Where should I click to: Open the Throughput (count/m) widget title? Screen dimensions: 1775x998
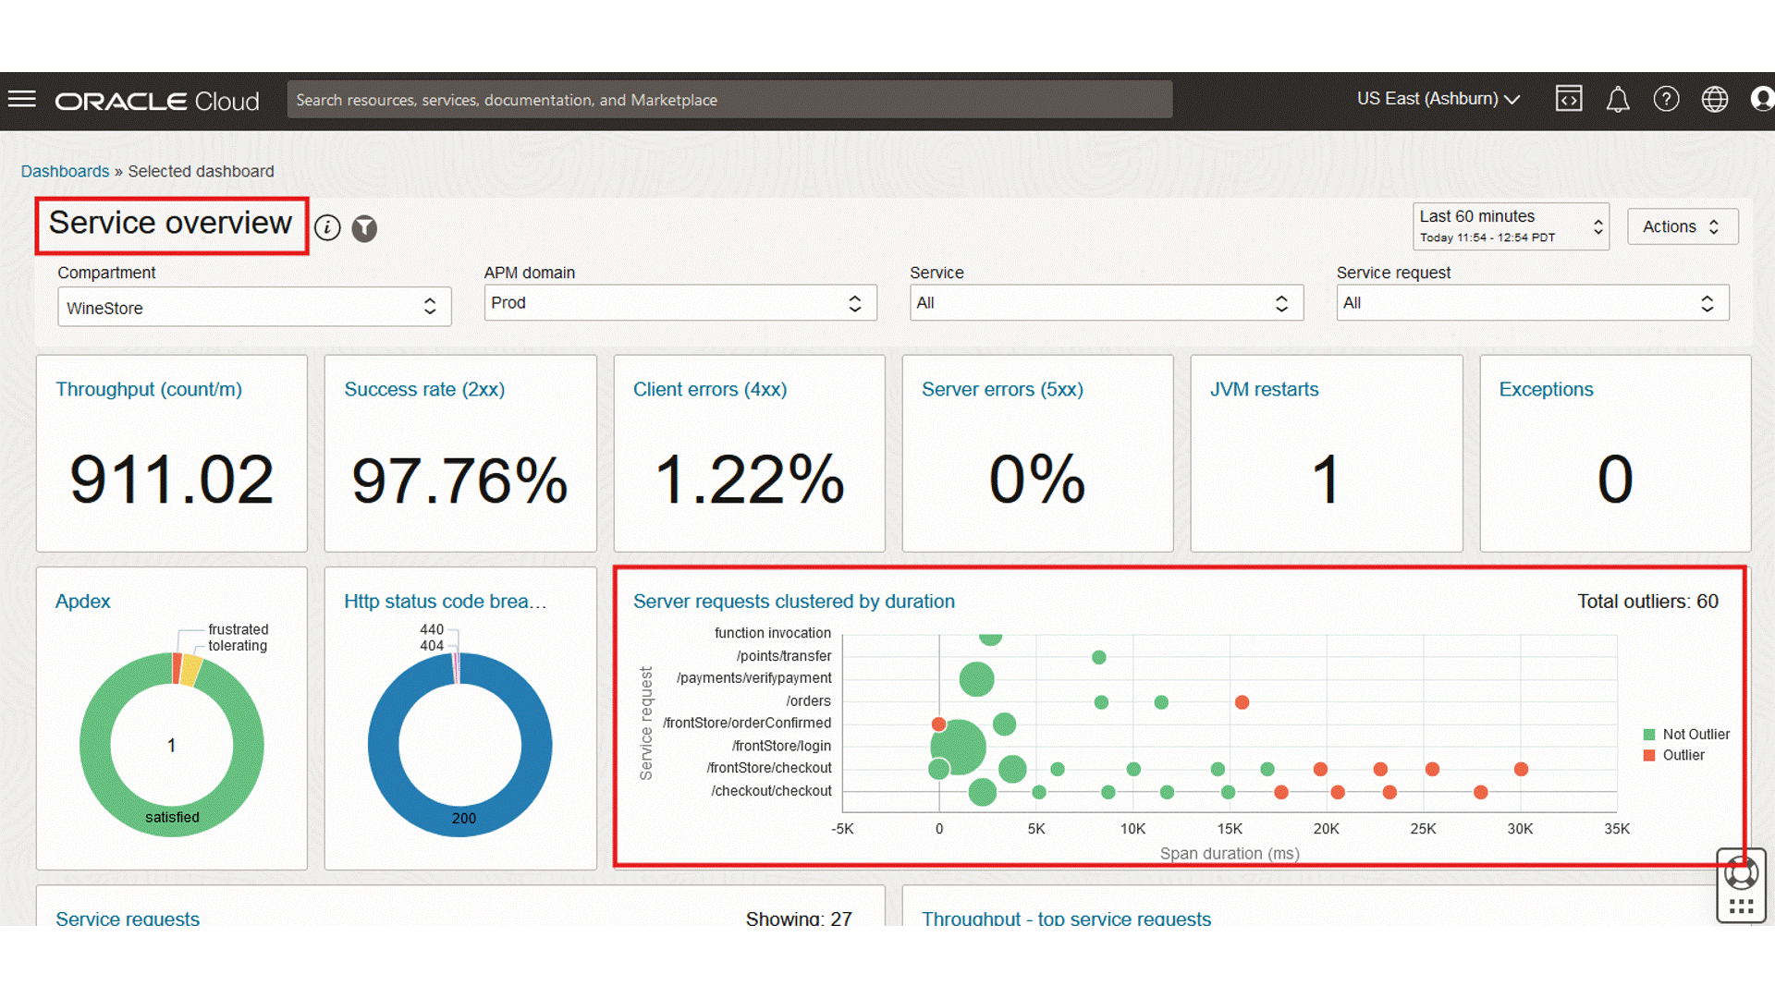pyautogui.click(x=149, y=389)
